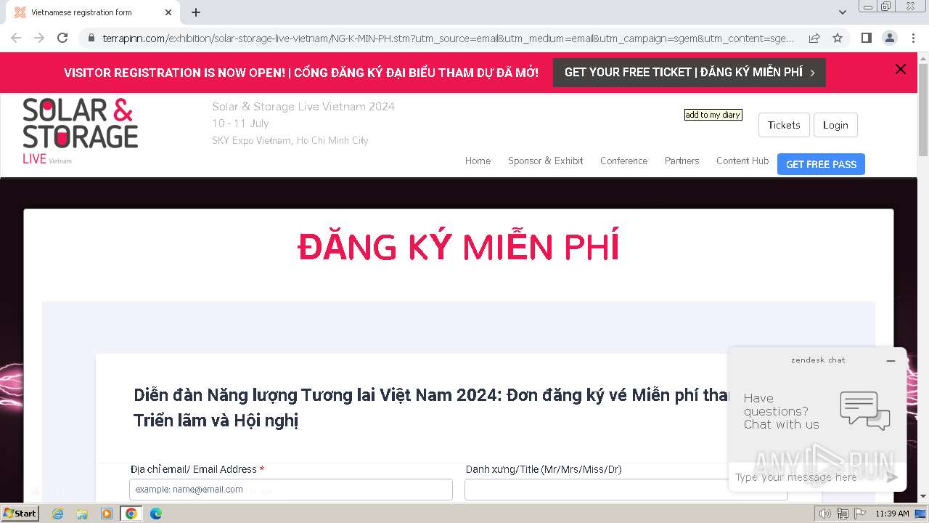Viewport: 929px width, 523px height.
Task: Open the media player taskbar icon
Action: point(107,514)
